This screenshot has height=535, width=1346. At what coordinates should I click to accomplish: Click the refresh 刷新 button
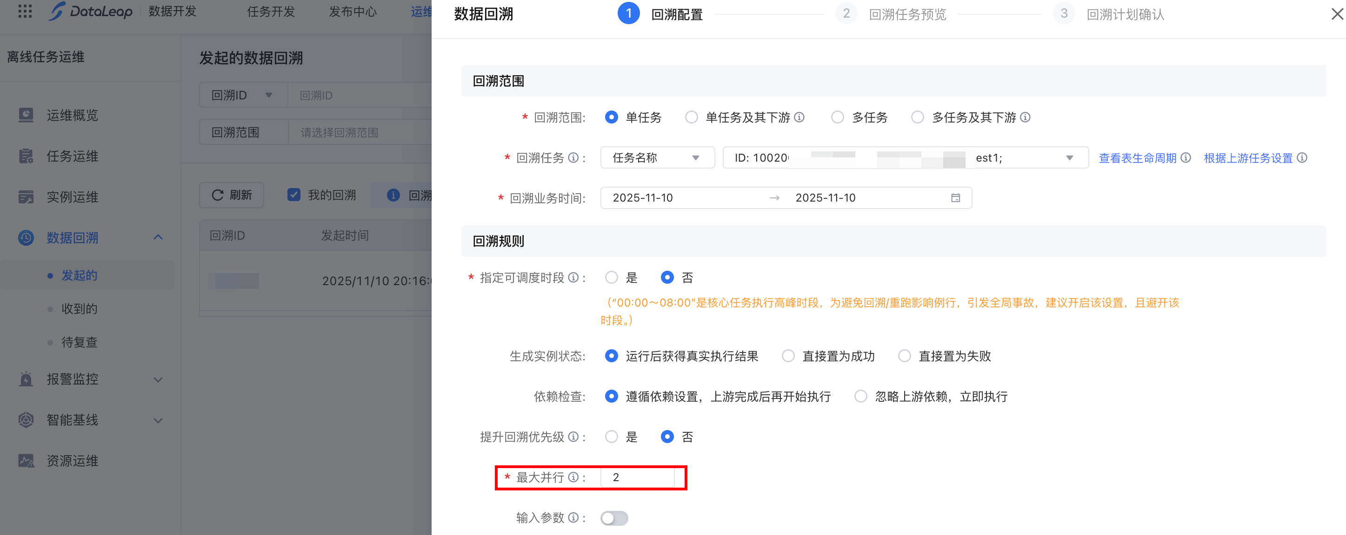coord(232,195)
